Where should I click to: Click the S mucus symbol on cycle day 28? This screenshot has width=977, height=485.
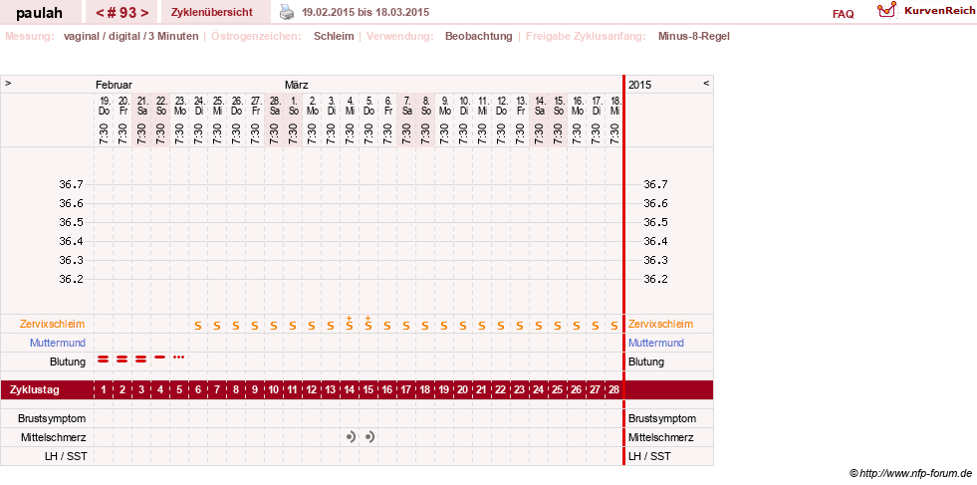(x=613, y=326)
